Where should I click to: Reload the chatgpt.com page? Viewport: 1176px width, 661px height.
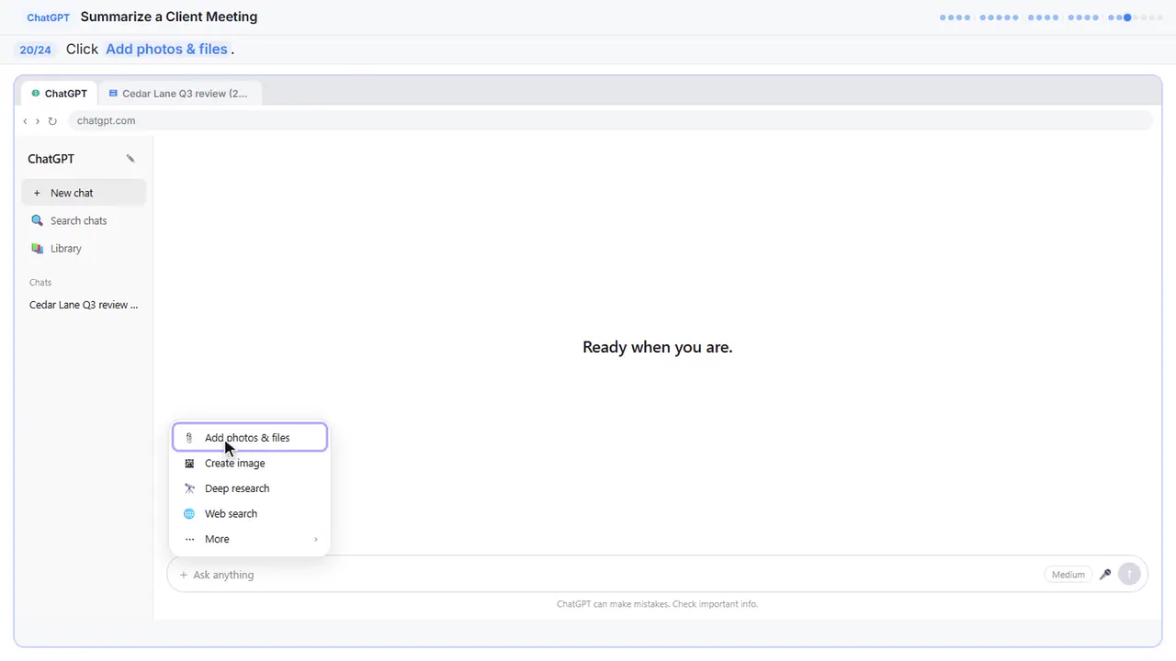tap(52, 121)
